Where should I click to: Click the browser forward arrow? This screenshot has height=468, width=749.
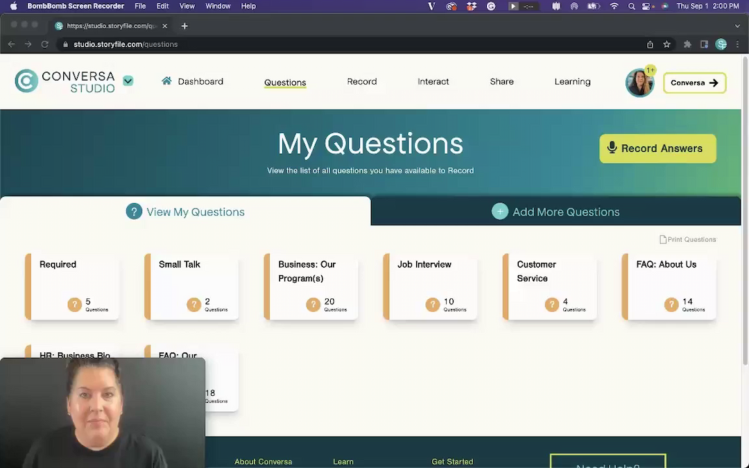[x=28, y=44]
